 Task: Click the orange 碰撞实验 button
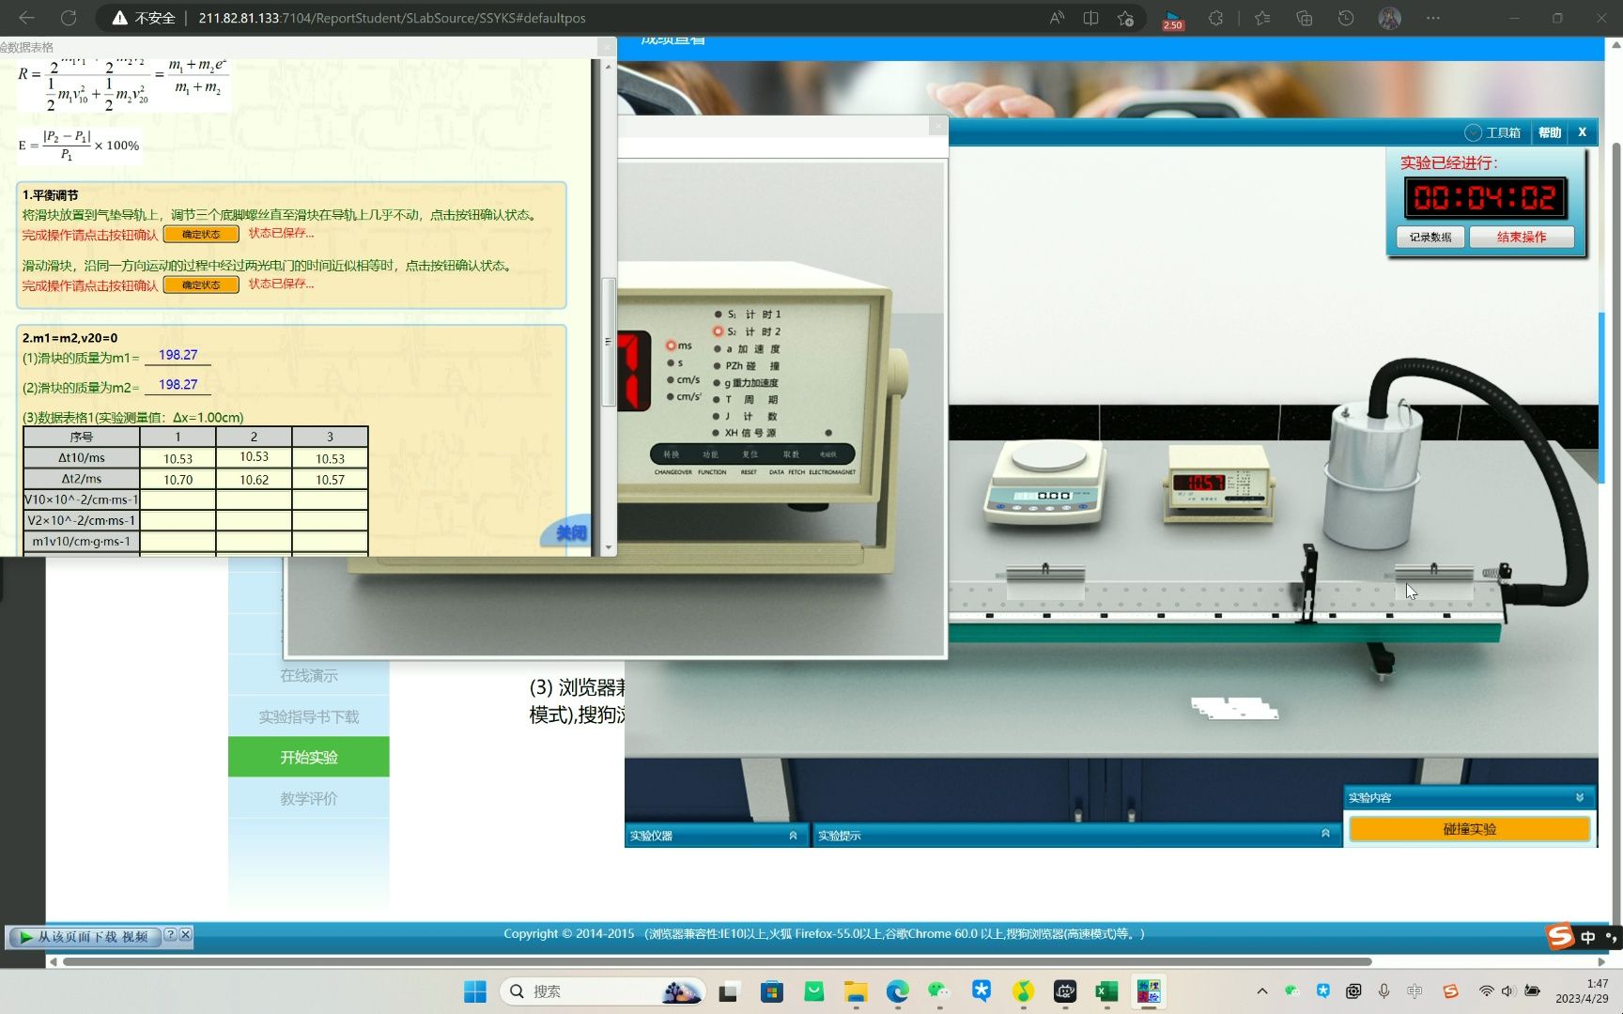tap(1470, 829)
